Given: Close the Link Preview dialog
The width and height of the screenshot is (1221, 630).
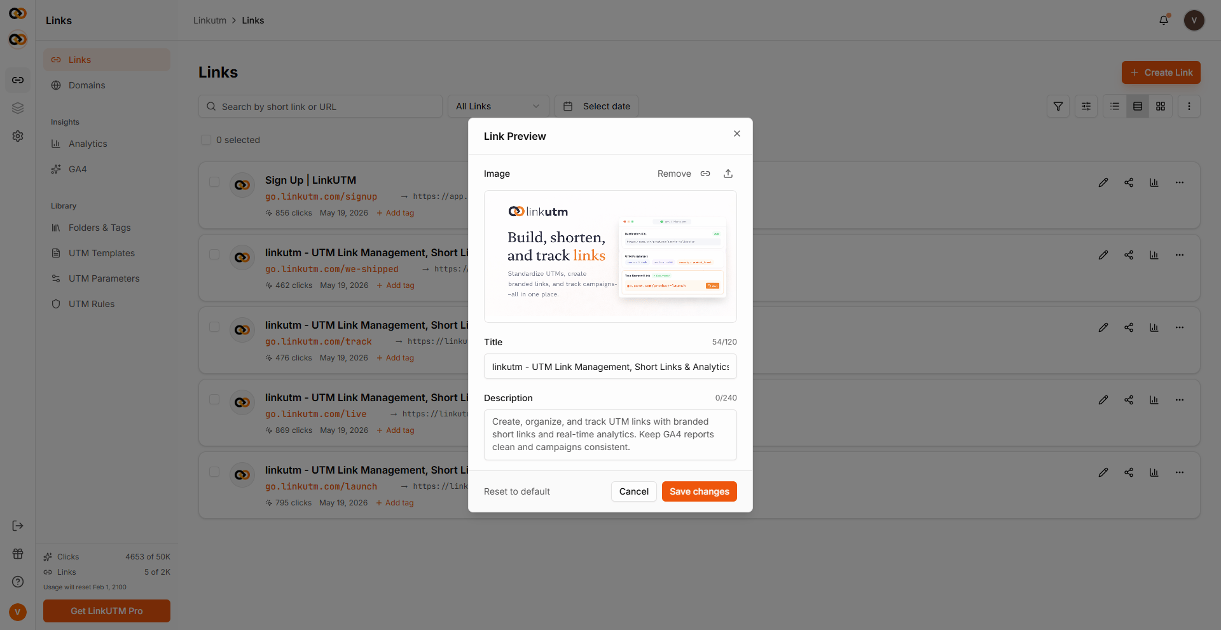Looking at the screenshot, I should [x=736, y=134].
